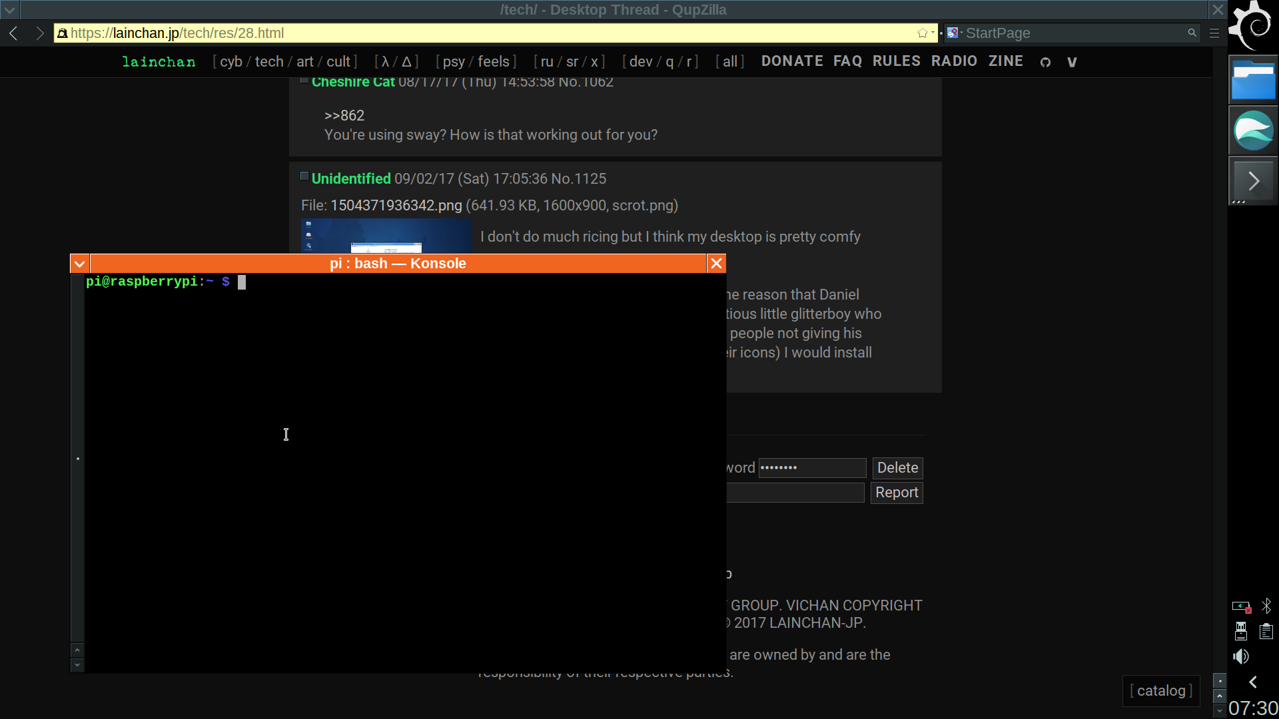The image size is (1279, 719).
Task: Tick the checkbox beside Cheshire Cat post
Action: tap(304, 81)
